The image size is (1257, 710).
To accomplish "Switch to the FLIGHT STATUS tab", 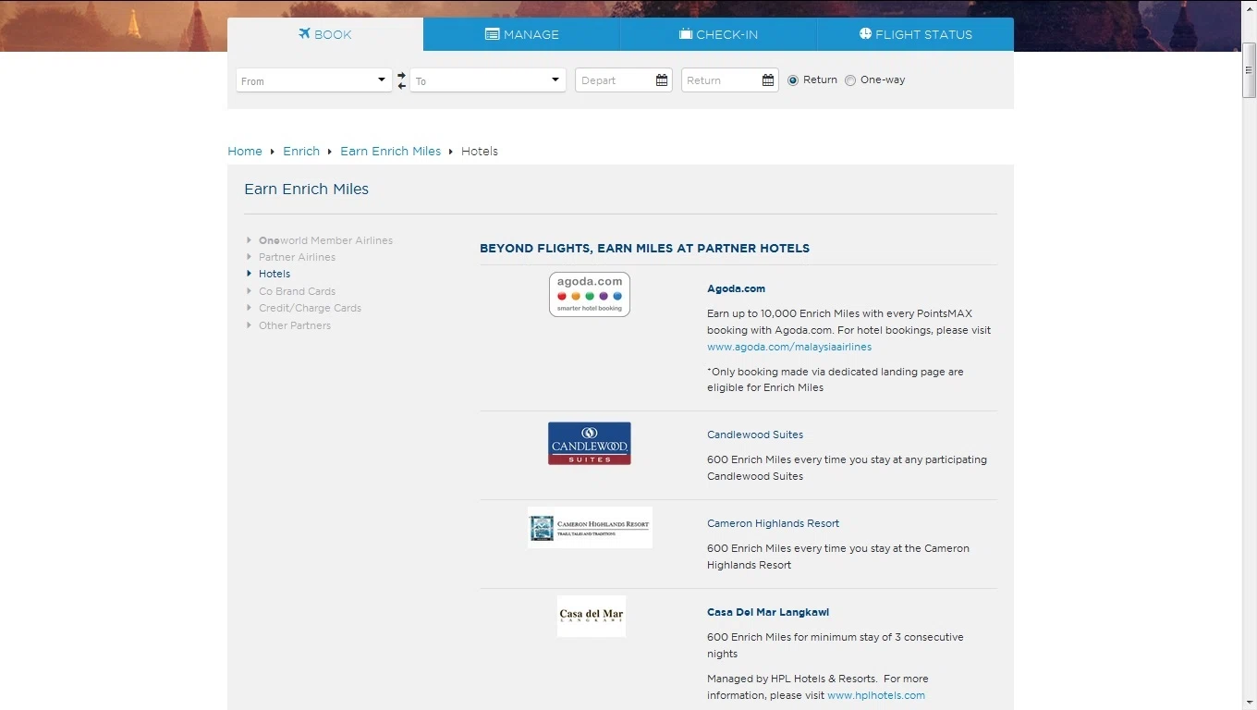I will click(x=915, y=34).
